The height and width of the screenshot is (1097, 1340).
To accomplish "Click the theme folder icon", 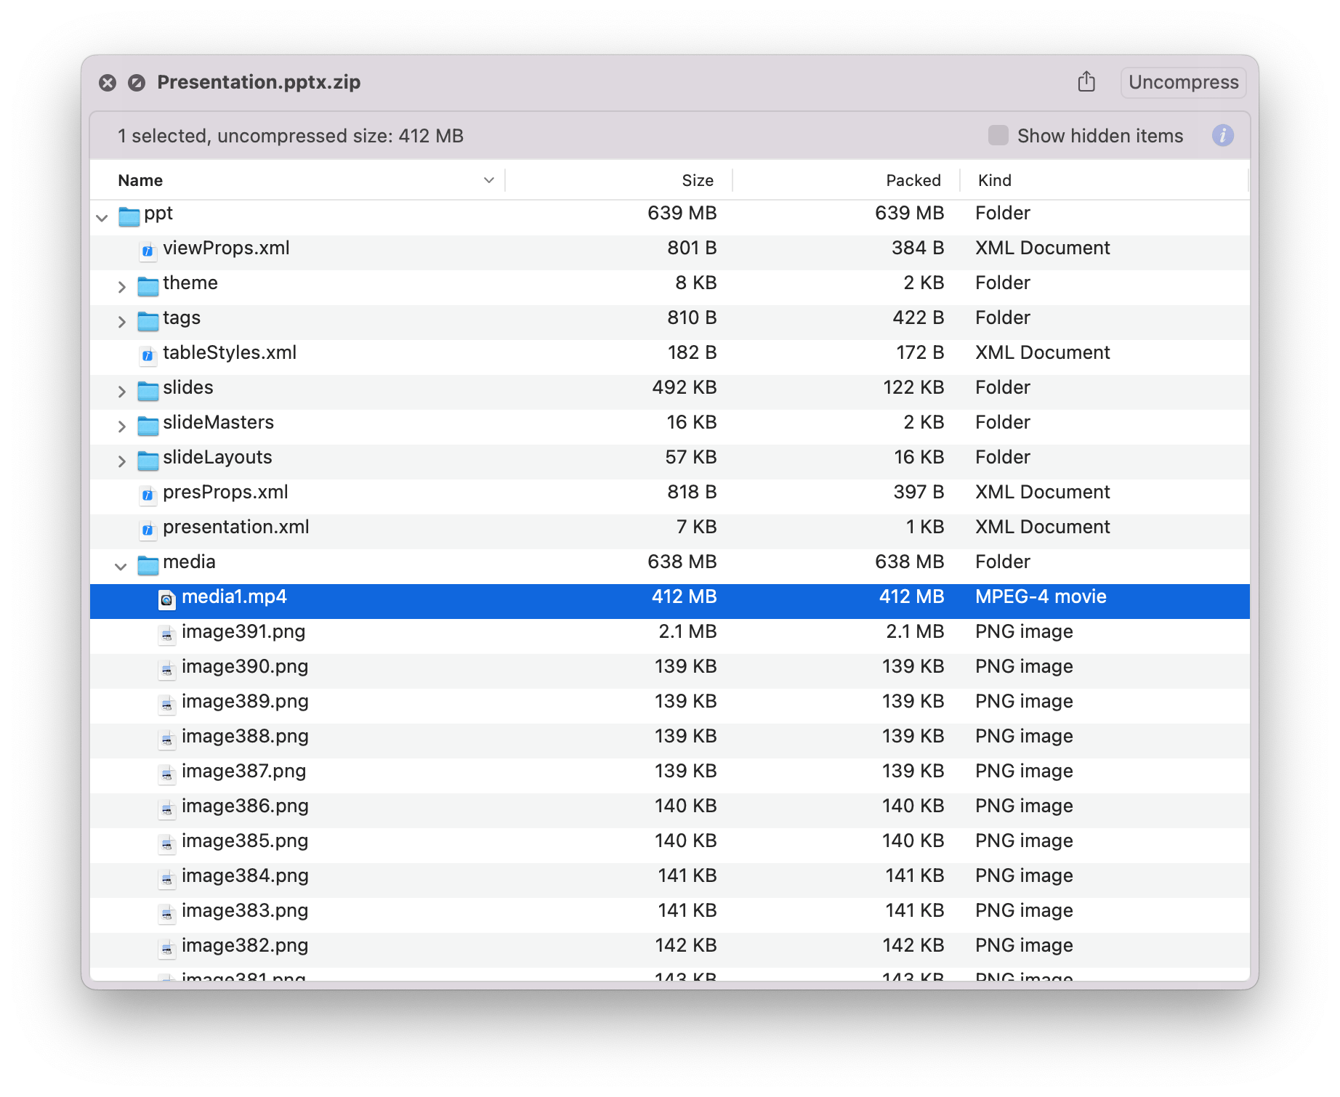I will [x=148, y=286].
